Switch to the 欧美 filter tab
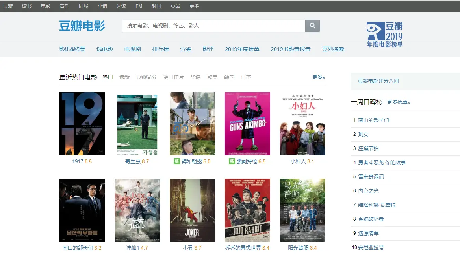The width and height of the screenshot is (460, 254). click(212, 77)
